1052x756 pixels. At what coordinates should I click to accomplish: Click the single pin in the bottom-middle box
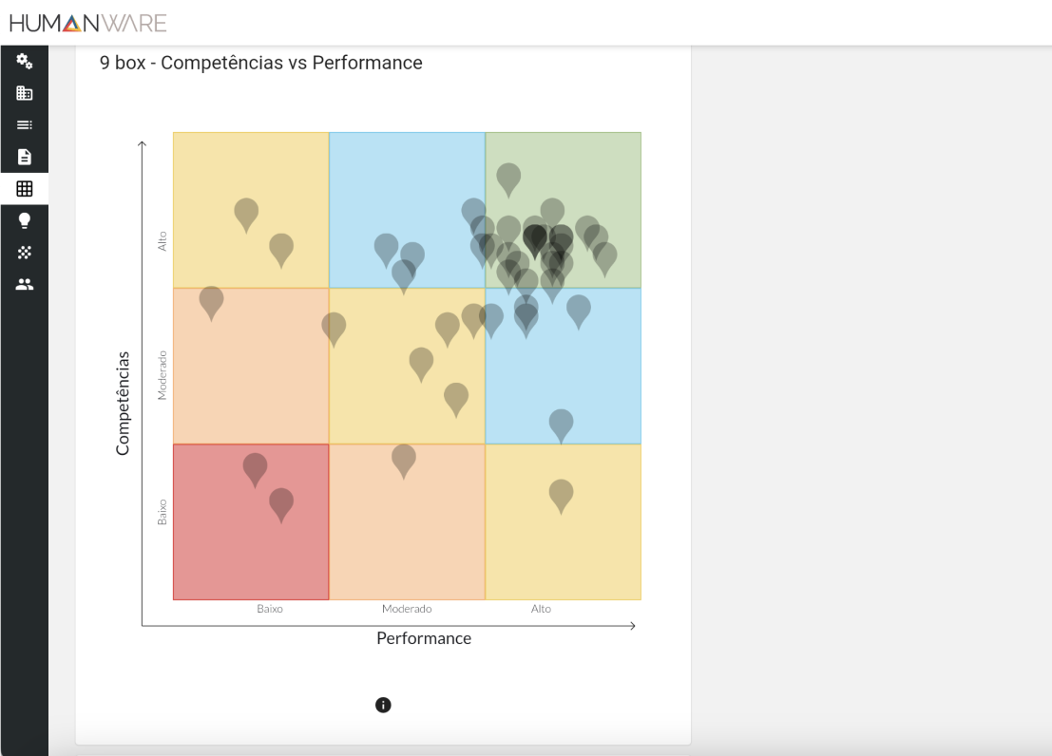(404, 459)
